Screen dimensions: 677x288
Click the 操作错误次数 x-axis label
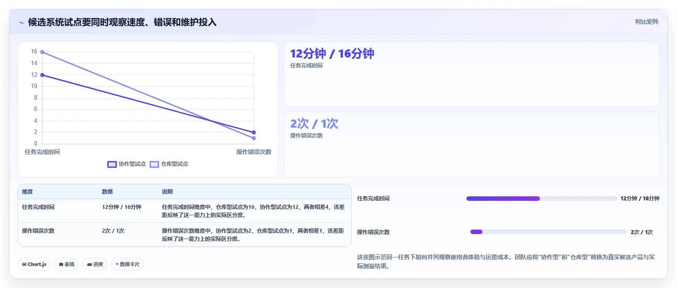254,152
